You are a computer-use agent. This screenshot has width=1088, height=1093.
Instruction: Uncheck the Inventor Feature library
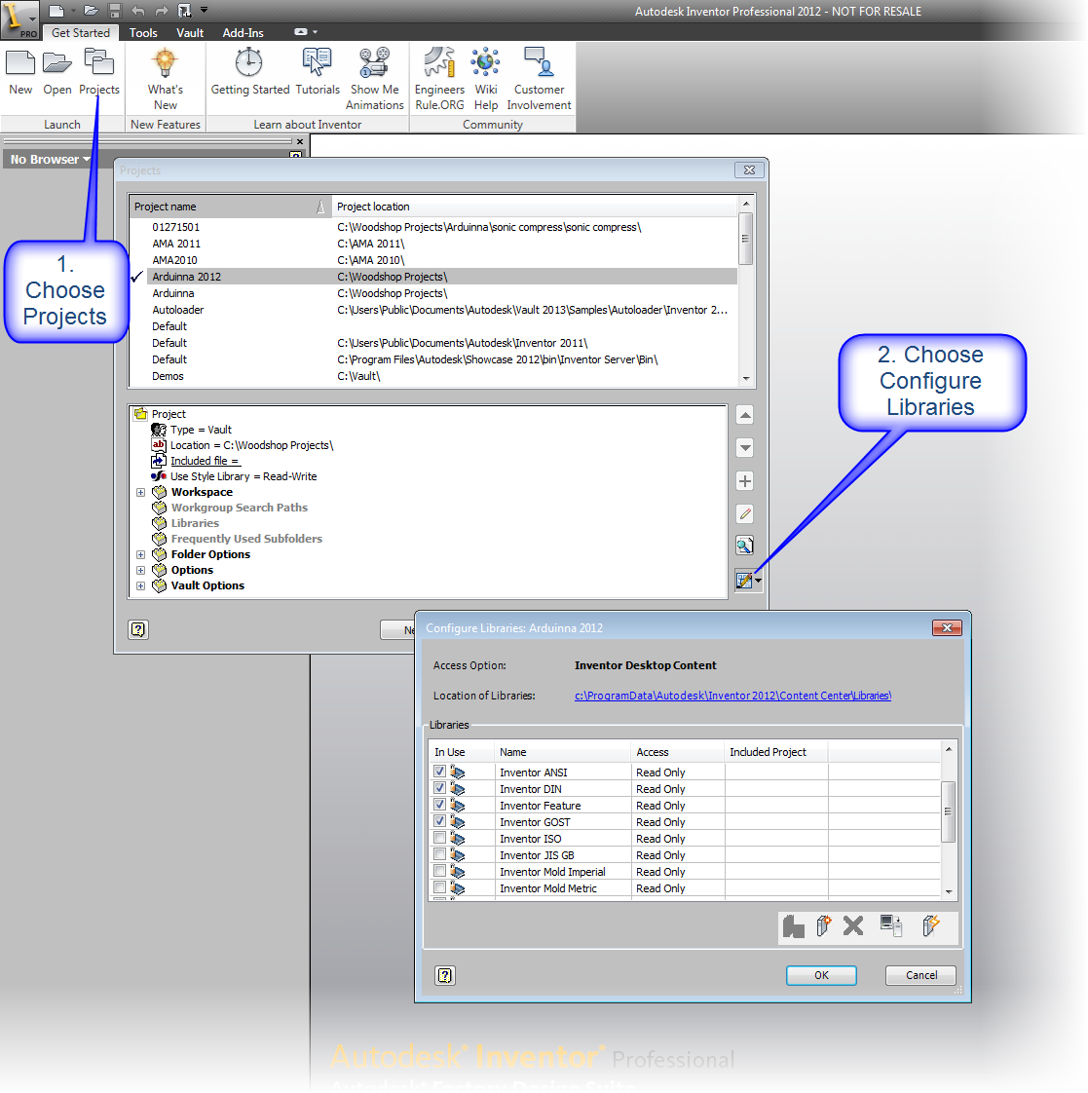coord(439,805)
